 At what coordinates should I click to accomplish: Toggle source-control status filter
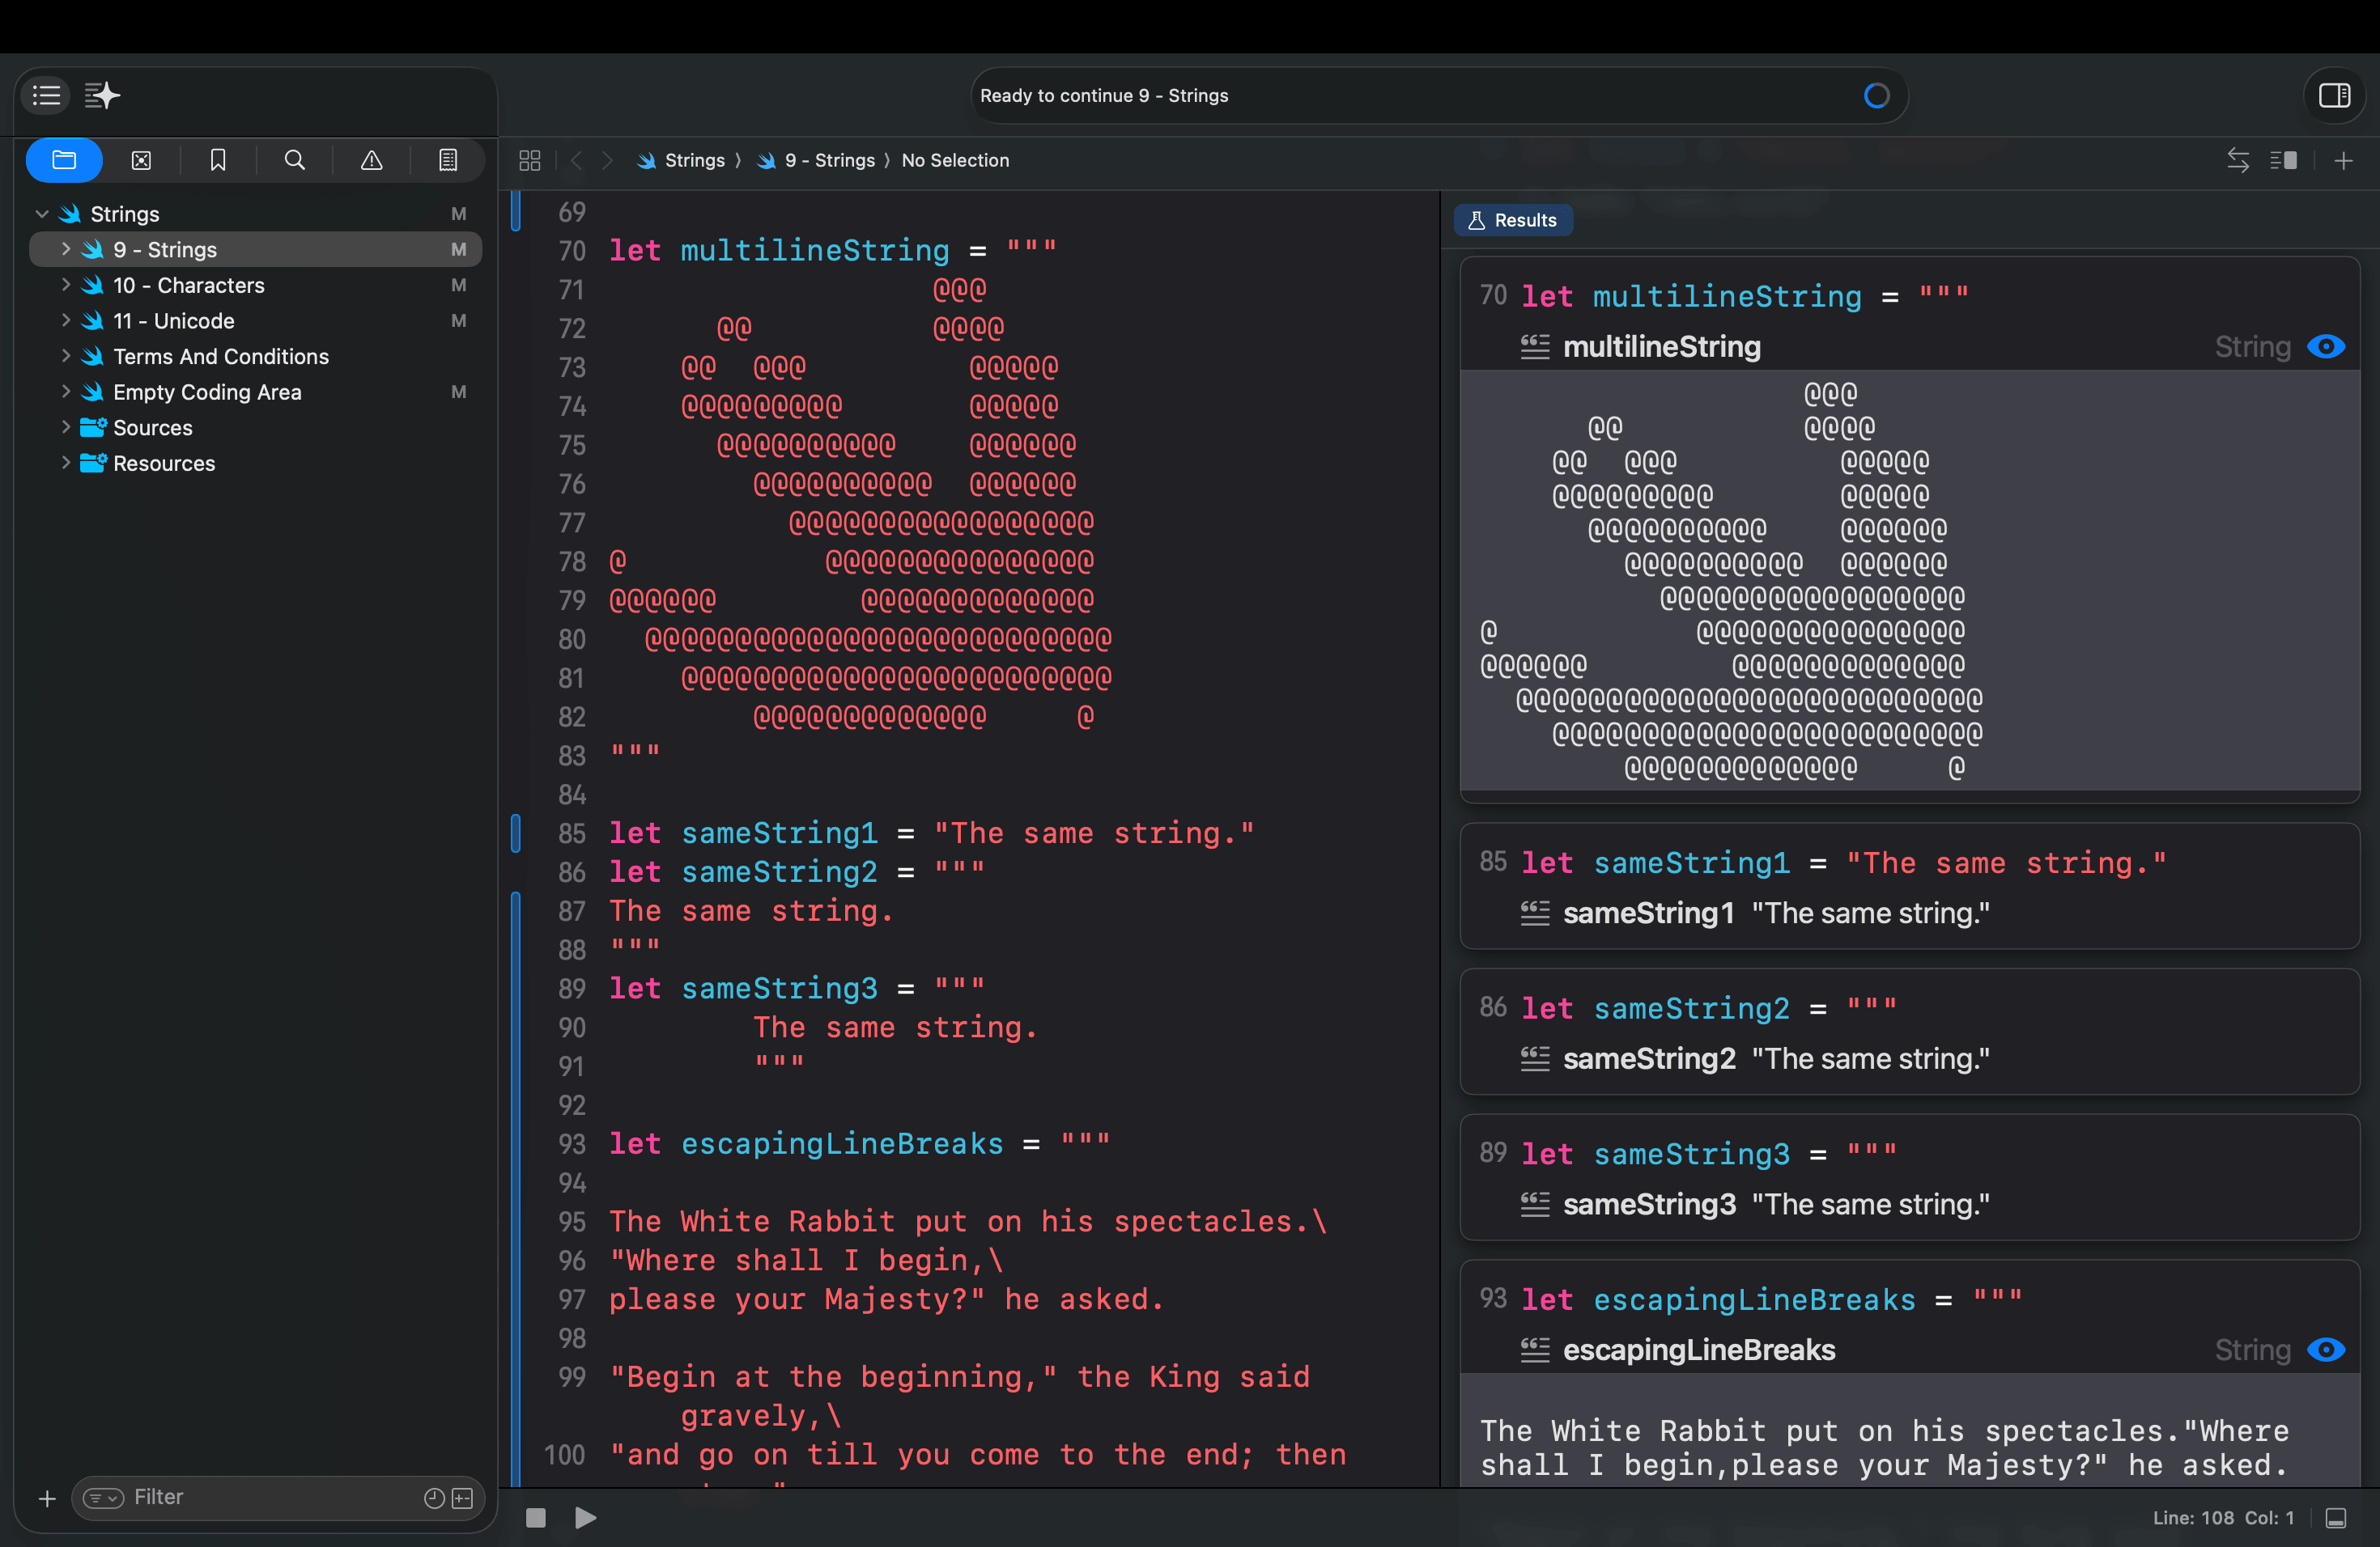462,1498
